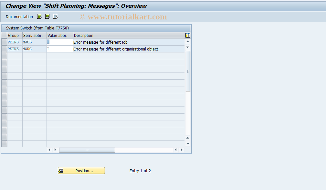Click the select-all corner cell of table
Image resolution: width=326 pixels, height=190 pixels.
(x=4, y=35)
